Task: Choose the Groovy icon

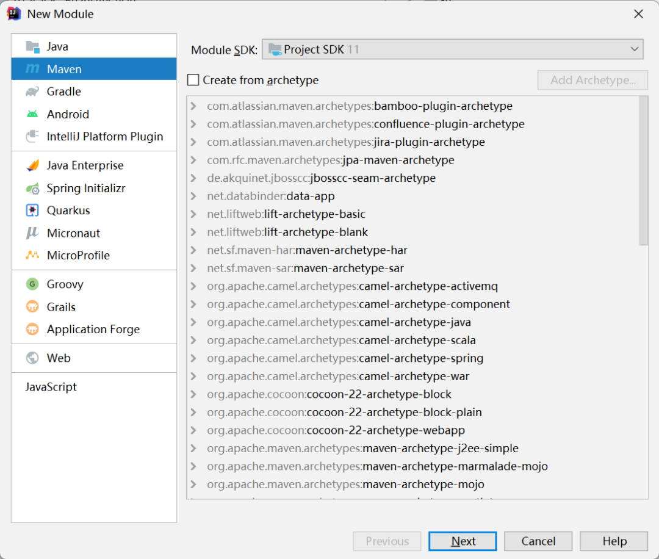Action: pyautogui.click(x=32, y=284)
